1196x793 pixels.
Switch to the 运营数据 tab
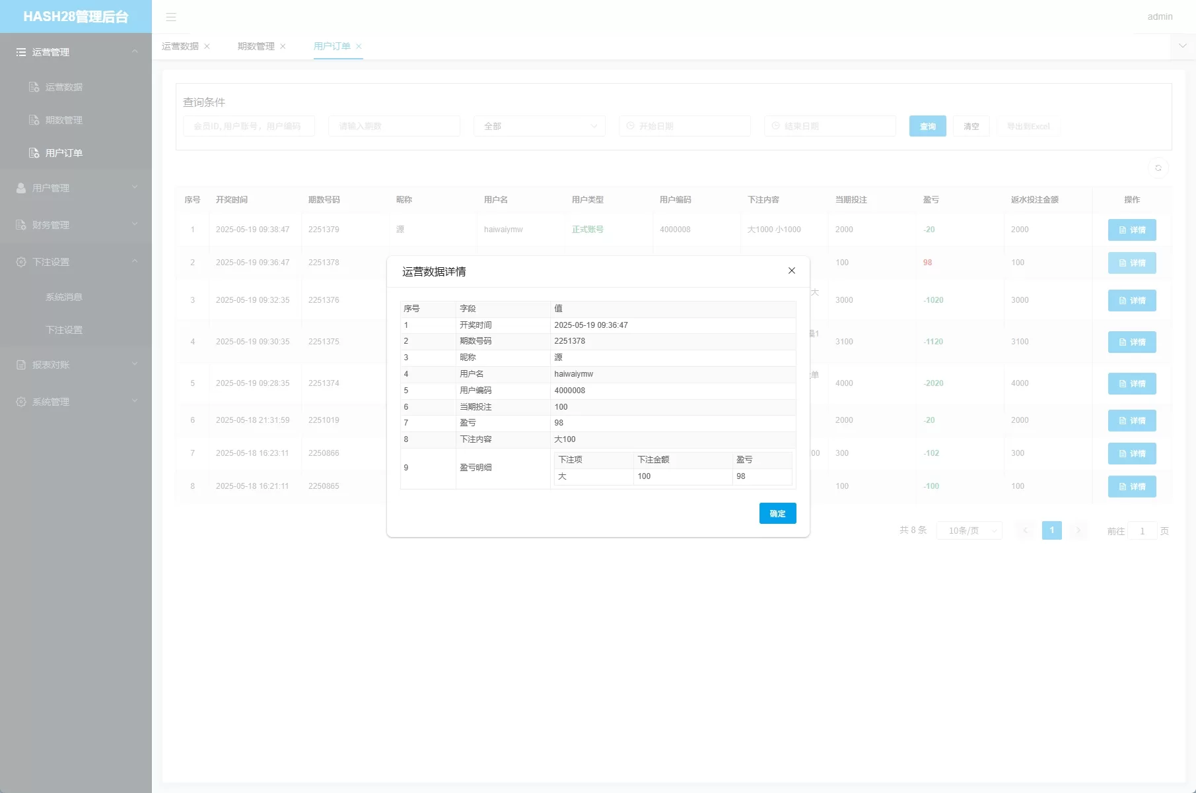(180, 46)
